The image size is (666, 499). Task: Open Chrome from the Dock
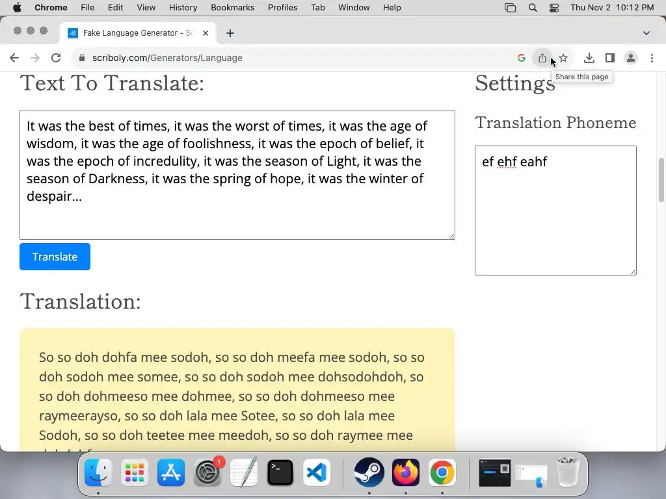click(442, 473)
